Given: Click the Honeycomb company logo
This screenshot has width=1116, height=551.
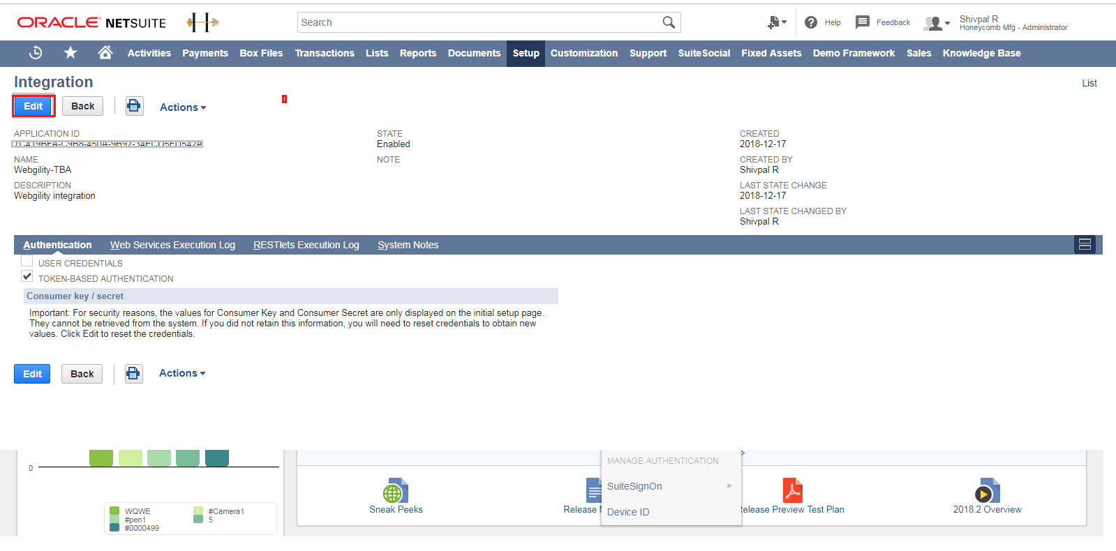Looking at the screenshot, I should [x=203, y=22].
